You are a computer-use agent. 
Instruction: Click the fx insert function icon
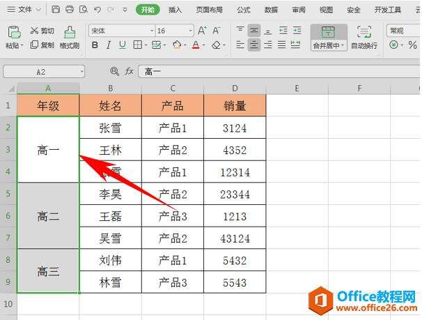pos(129,72)
